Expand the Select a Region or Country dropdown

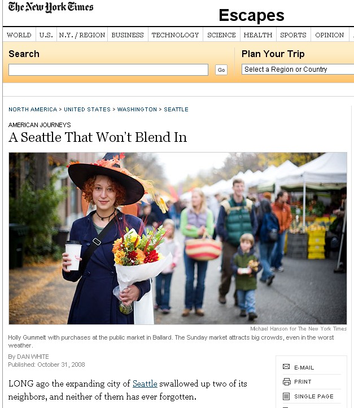(x=298, y=69)
